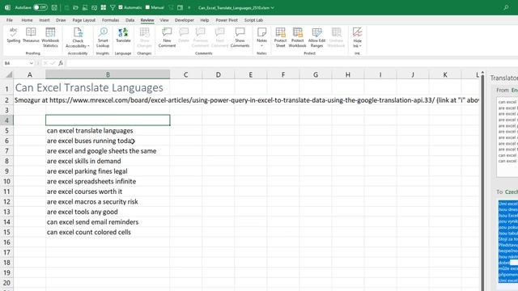Switch to the Developer tab
The height and width of the screenshot is (291, 518).
pos(185,20)
